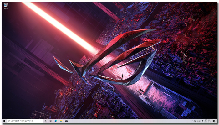This screenshot has height=125, width=219.
Task: Toggle the IME input mode indicator A
Action: pos(202,121)
